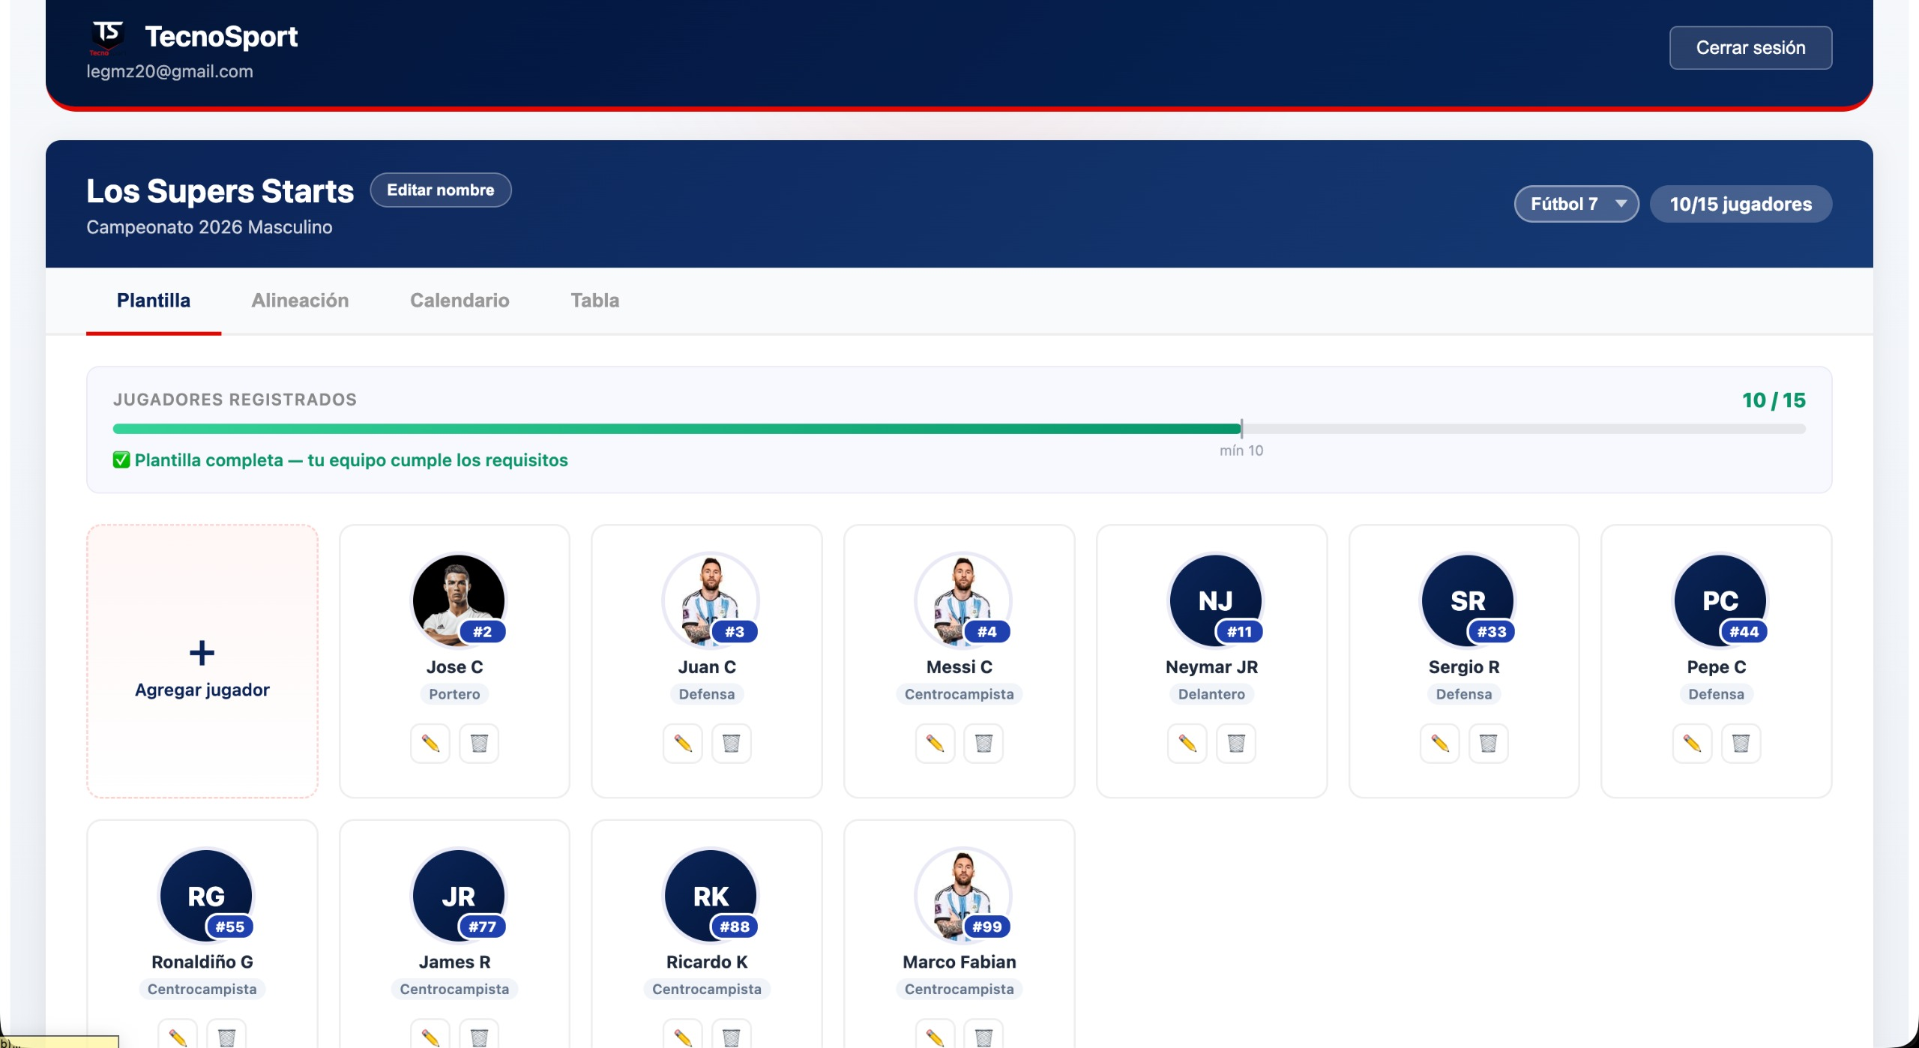The image size is (1919, 1048).
Task: Edit Messi C with pencil icon
Action: 935,743
